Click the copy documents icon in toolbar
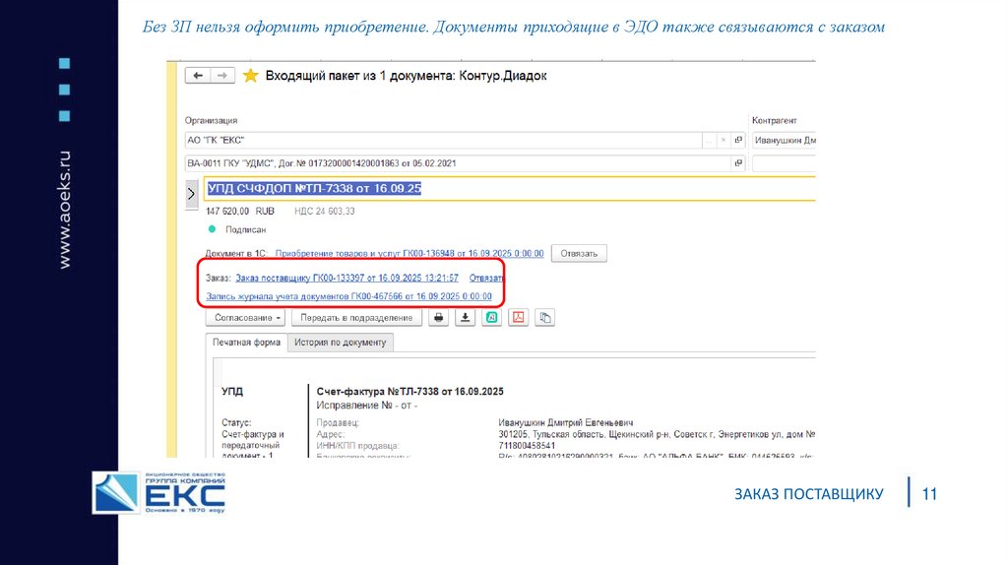 (x=544, y=318)
